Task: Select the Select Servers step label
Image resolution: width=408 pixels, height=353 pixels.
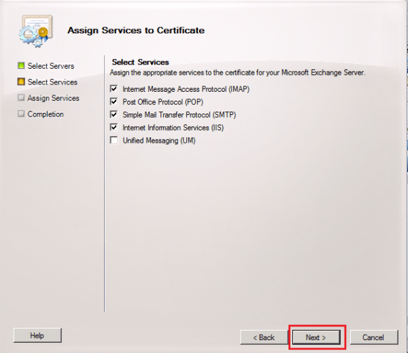Action: point(51,66)
